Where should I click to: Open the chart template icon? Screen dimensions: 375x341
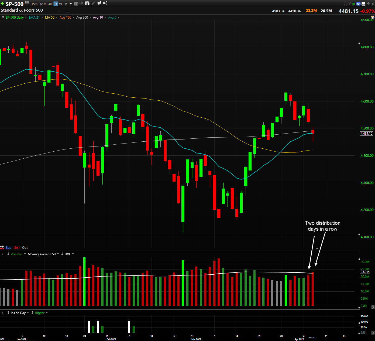(76, 4)
